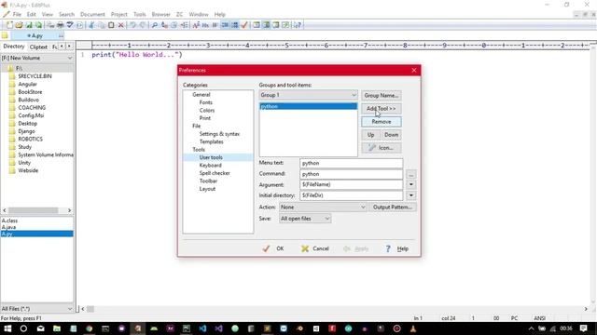Click the Up button
Image resolution: width=597 pixels, height=335 pixels.
370,135
